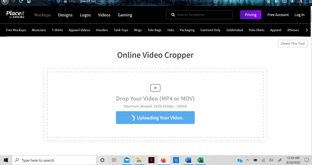Screen dimensions: 312x165
Task: Open the Windows Start menu
Action: (x=6, y=160)
